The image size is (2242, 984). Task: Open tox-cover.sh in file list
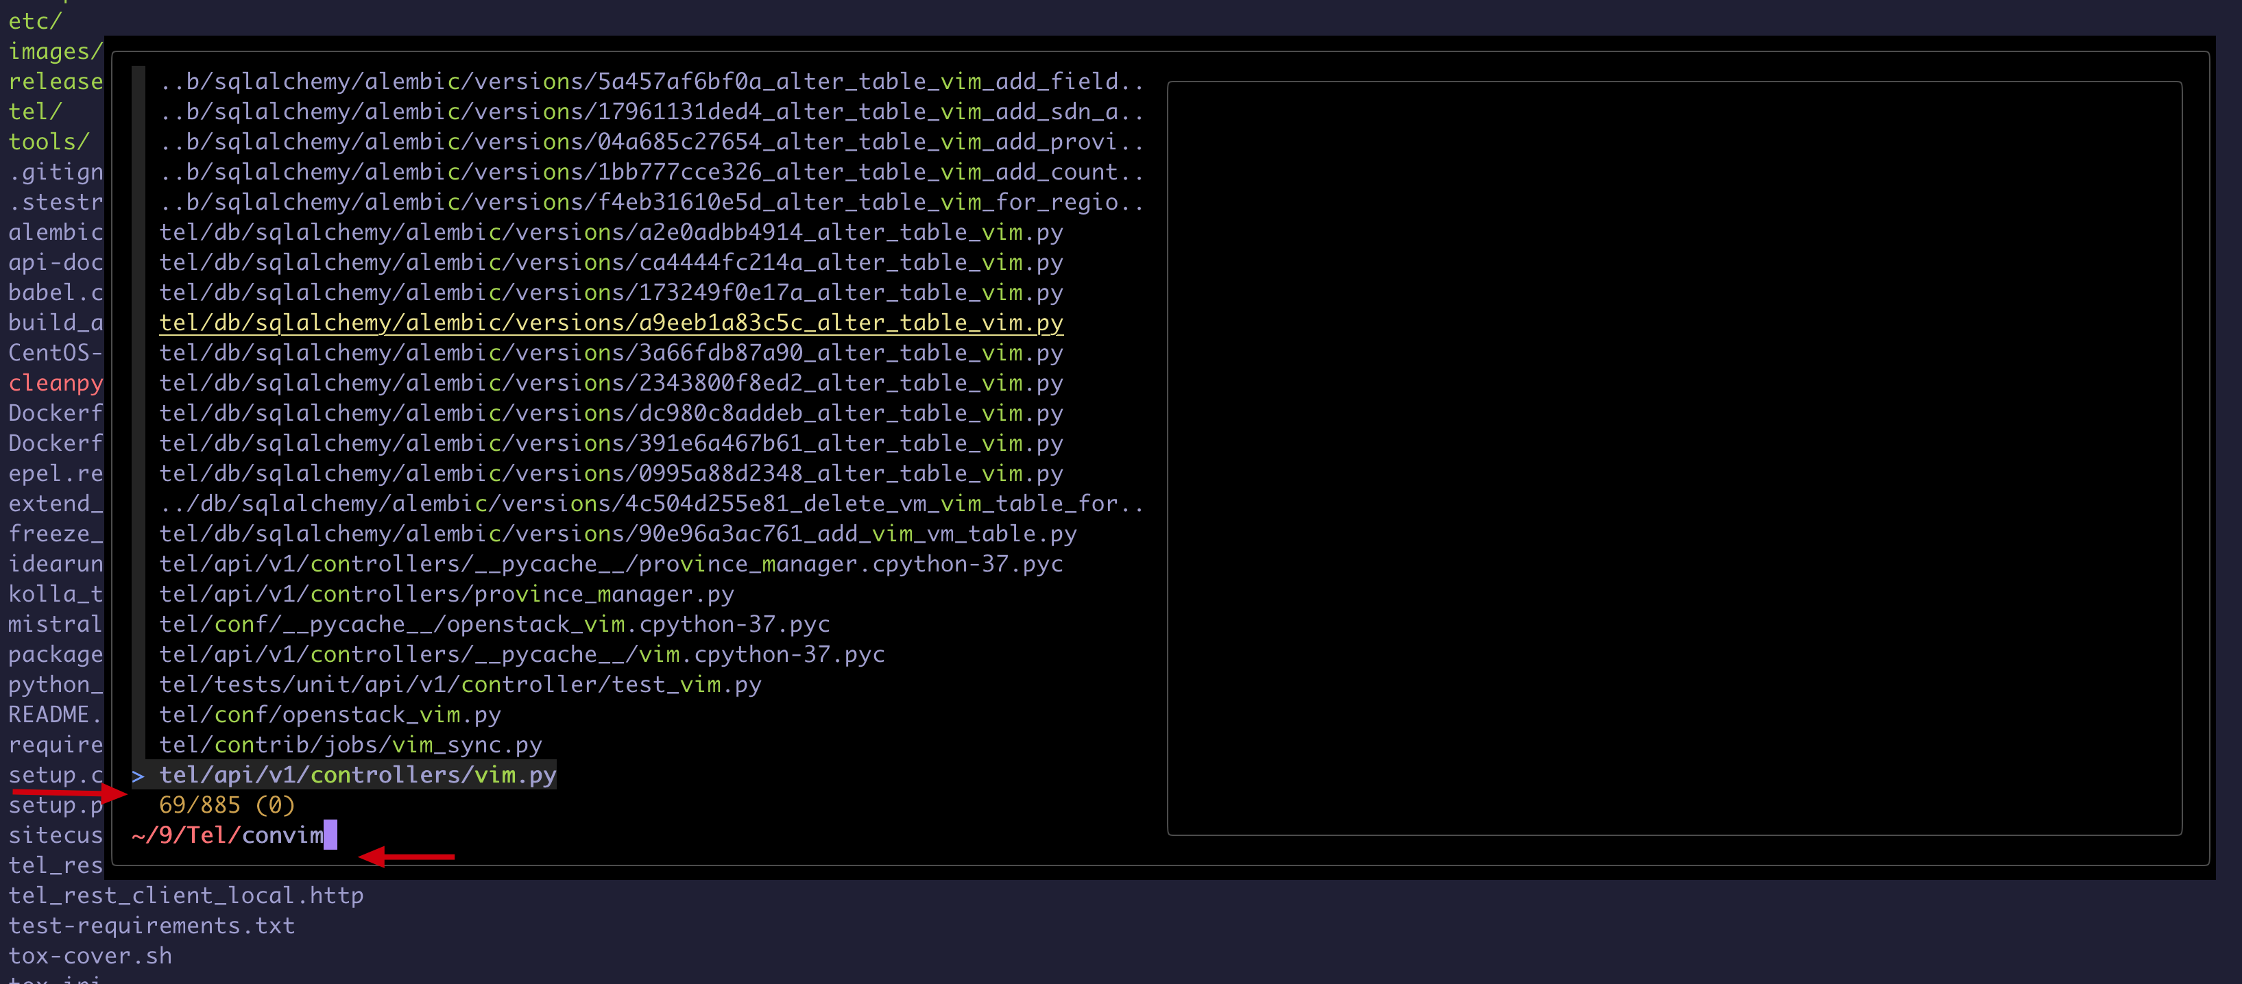click(90, 955)
